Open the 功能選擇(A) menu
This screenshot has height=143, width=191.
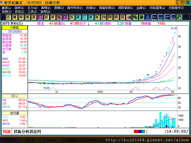coord(157,8)
